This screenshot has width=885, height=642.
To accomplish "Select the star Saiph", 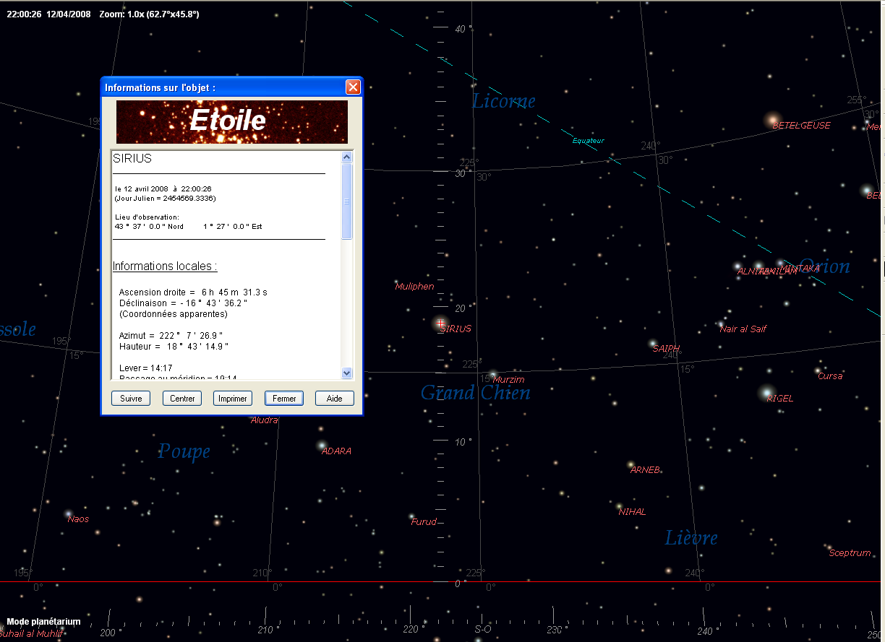I will pyautogui.click(x=652, y=344).
